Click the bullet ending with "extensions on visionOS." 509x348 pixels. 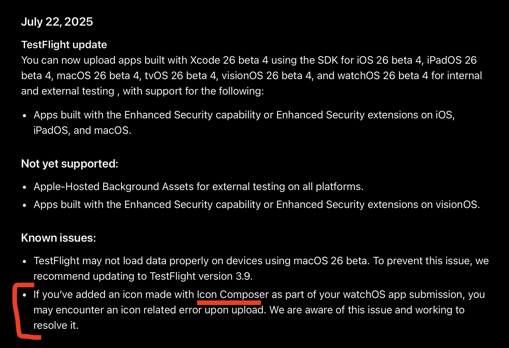tap(256, 205)
